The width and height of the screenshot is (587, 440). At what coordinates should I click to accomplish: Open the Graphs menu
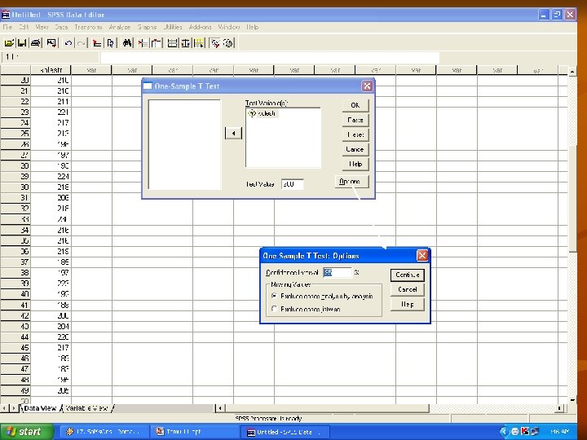[x=147, y=27]
